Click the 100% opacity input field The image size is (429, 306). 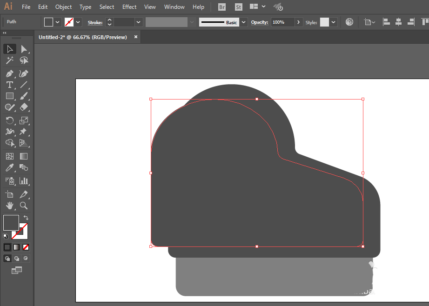(282, 22)
